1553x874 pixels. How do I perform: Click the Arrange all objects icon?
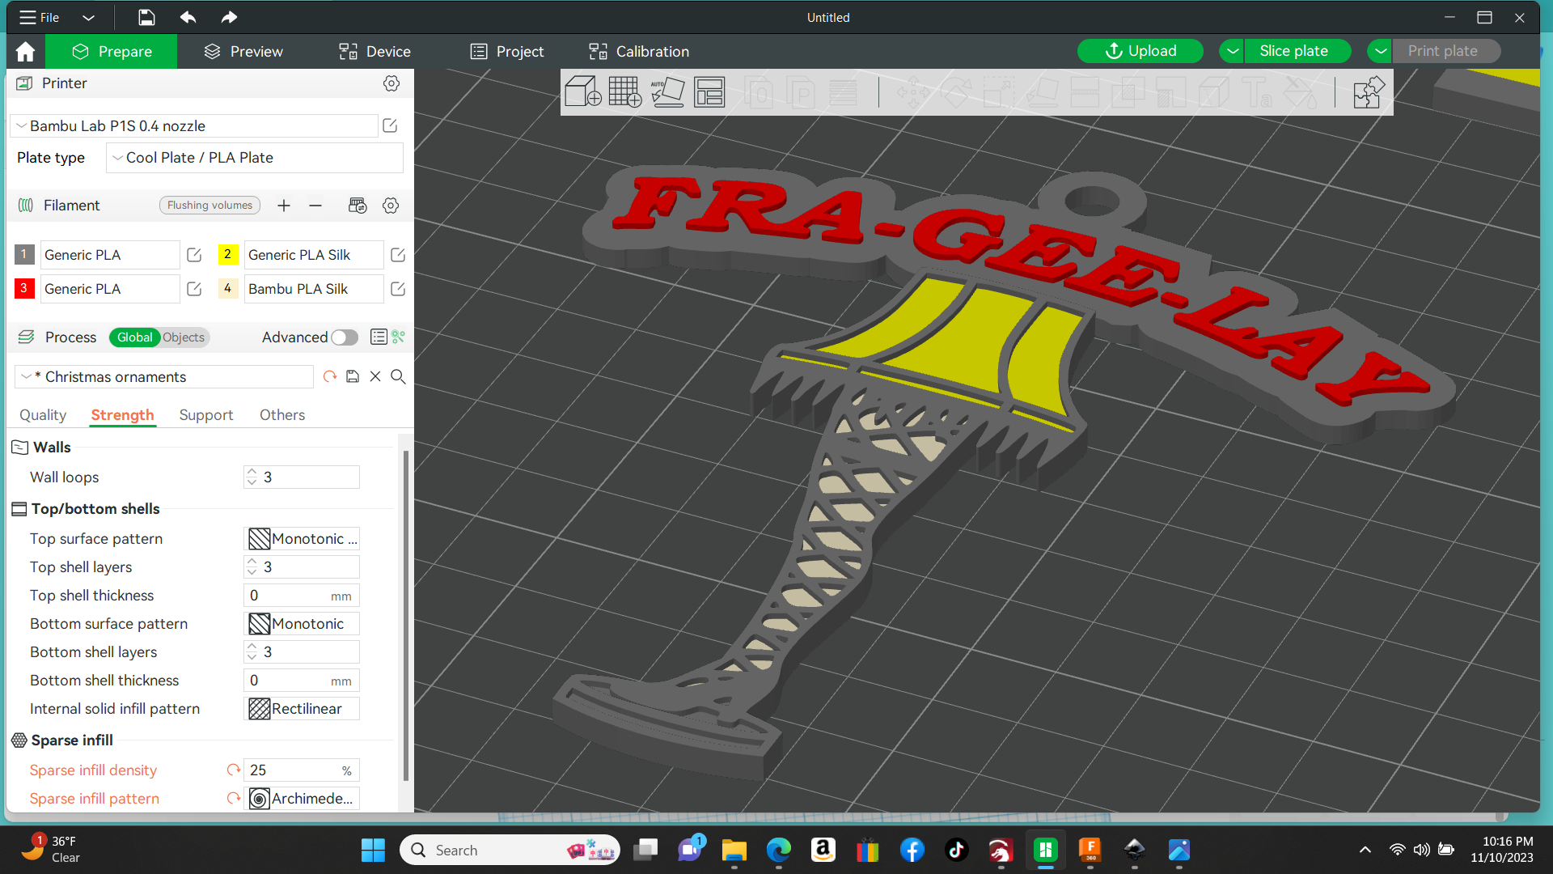coord(709,91)
